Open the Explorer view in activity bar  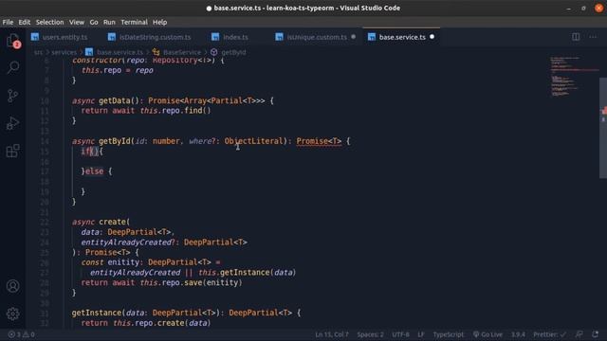pos(12,40)
